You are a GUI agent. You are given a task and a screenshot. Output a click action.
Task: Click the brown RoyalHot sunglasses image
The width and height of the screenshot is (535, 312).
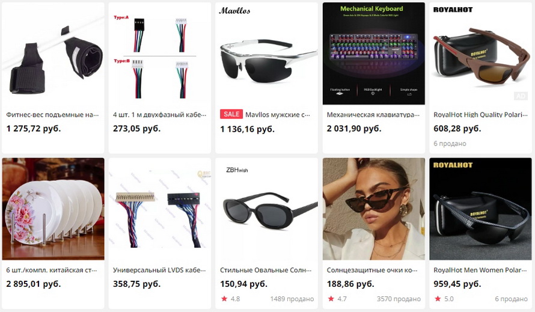click(x=480, y=54)
